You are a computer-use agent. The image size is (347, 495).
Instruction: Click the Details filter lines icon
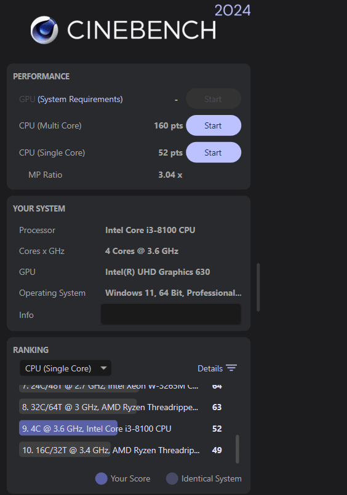(231, 368)
